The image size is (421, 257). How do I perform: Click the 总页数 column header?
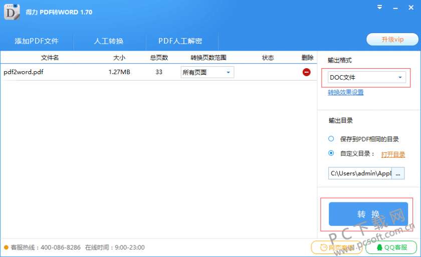(159, 58)
